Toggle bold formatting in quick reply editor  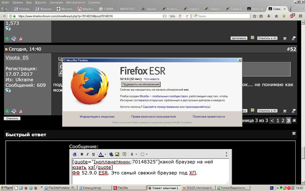coord(82,154)
